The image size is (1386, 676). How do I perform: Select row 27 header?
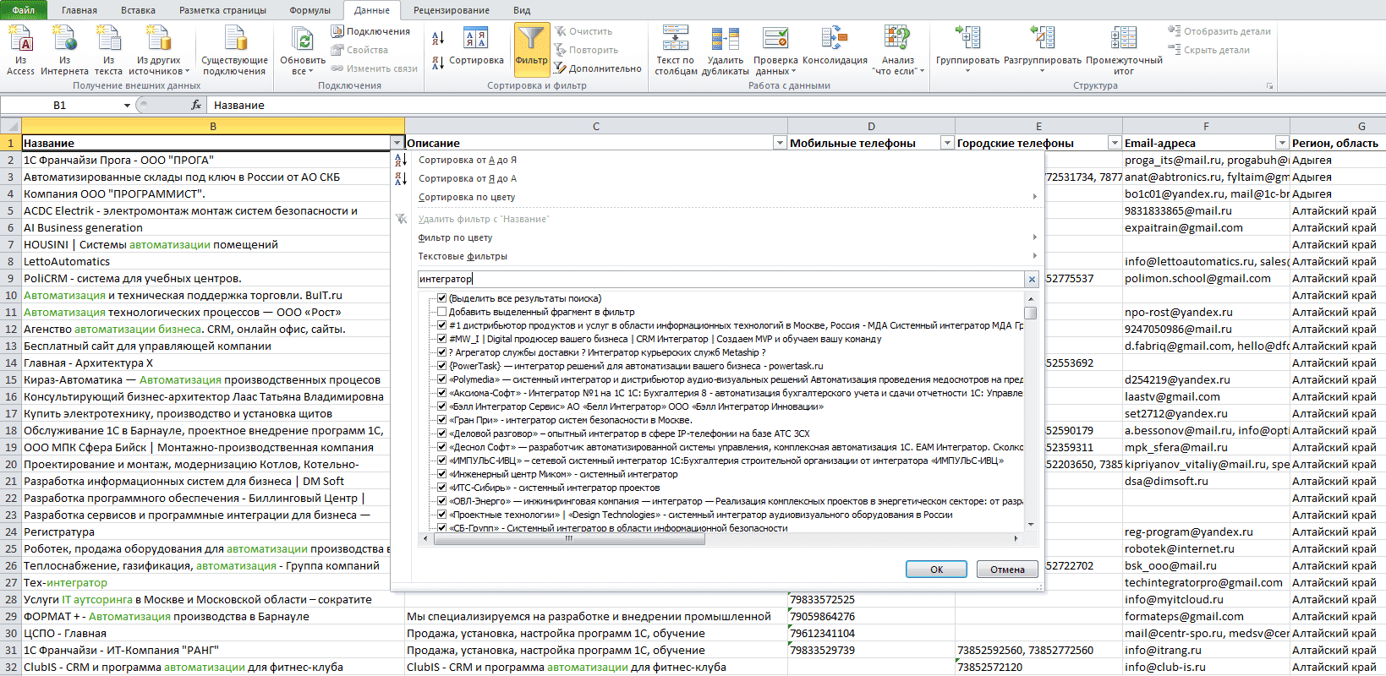point(11,582)
